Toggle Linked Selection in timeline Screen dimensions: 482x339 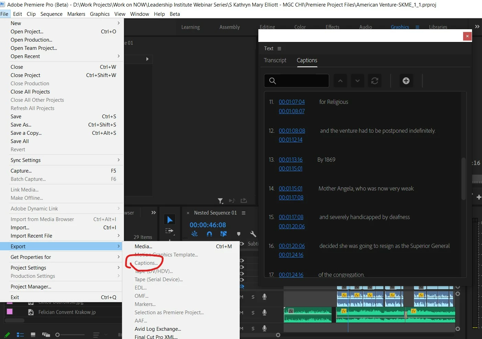(224, 234)
